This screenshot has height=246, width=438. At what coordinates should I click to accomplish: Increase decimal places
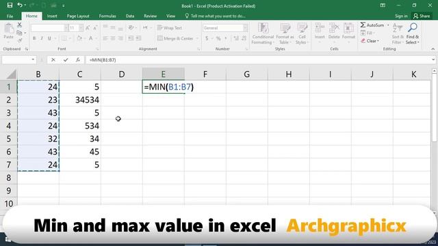pyautogui.click(x=236, y=38)
